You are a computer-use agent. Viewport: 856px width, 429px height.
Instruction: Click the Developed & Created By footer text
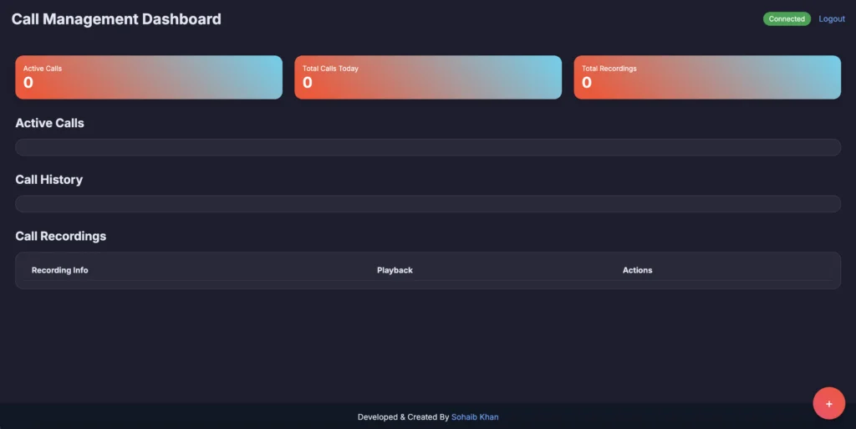click(403, 416)
